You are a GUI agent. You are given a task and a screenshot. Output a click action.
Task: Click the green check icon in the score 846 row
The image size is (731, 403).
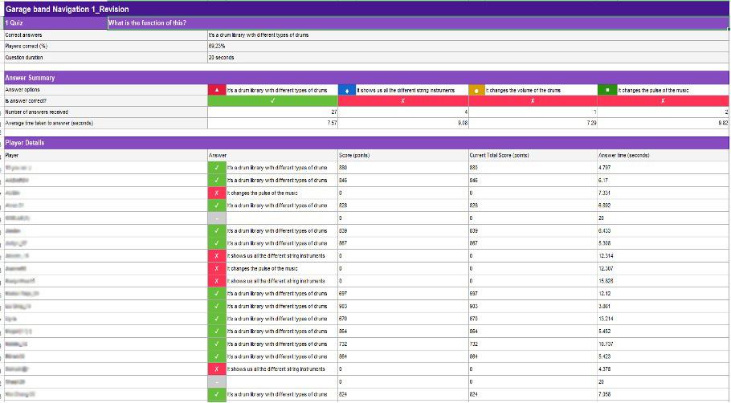[x=217, y=181]
